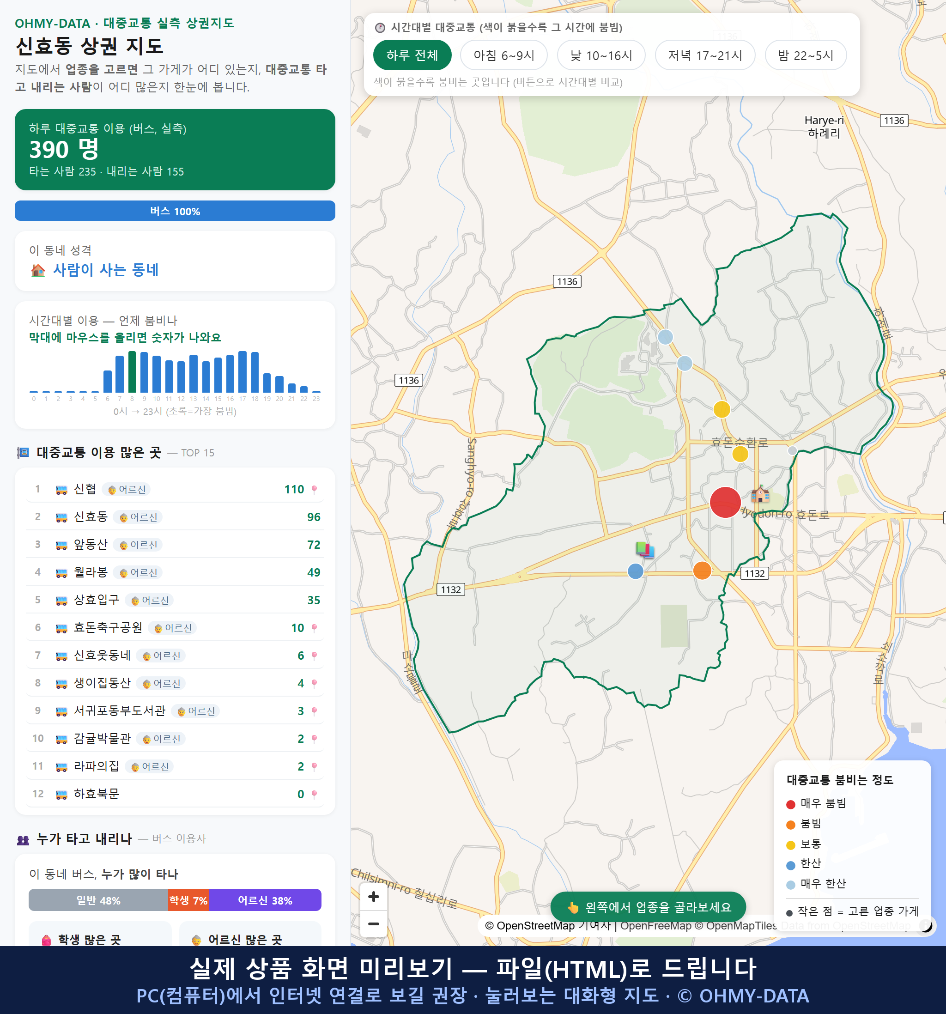
Task: Click the 1132 road shield near boundary
Action: point(754,573)
